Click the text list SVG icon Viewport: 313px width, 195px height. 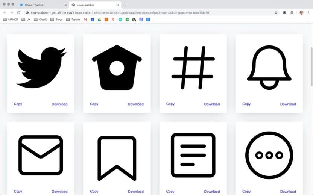pos(193,155)
